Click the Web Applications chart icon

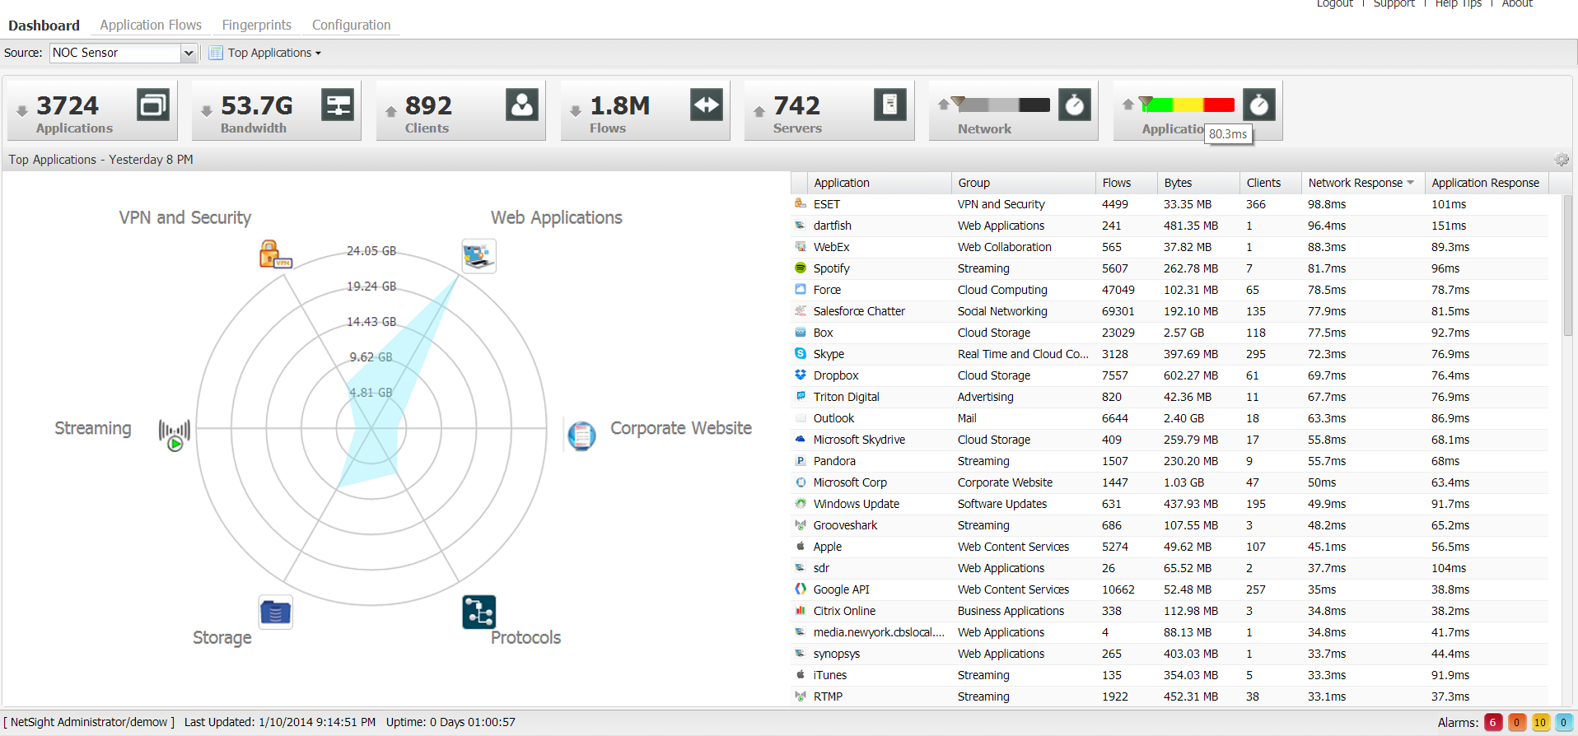(x=479, y=256)
